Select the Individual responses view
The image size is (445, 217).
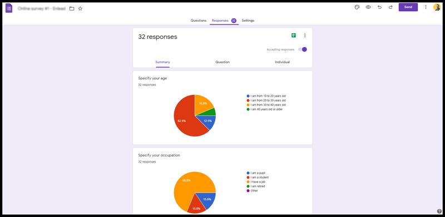283,62
